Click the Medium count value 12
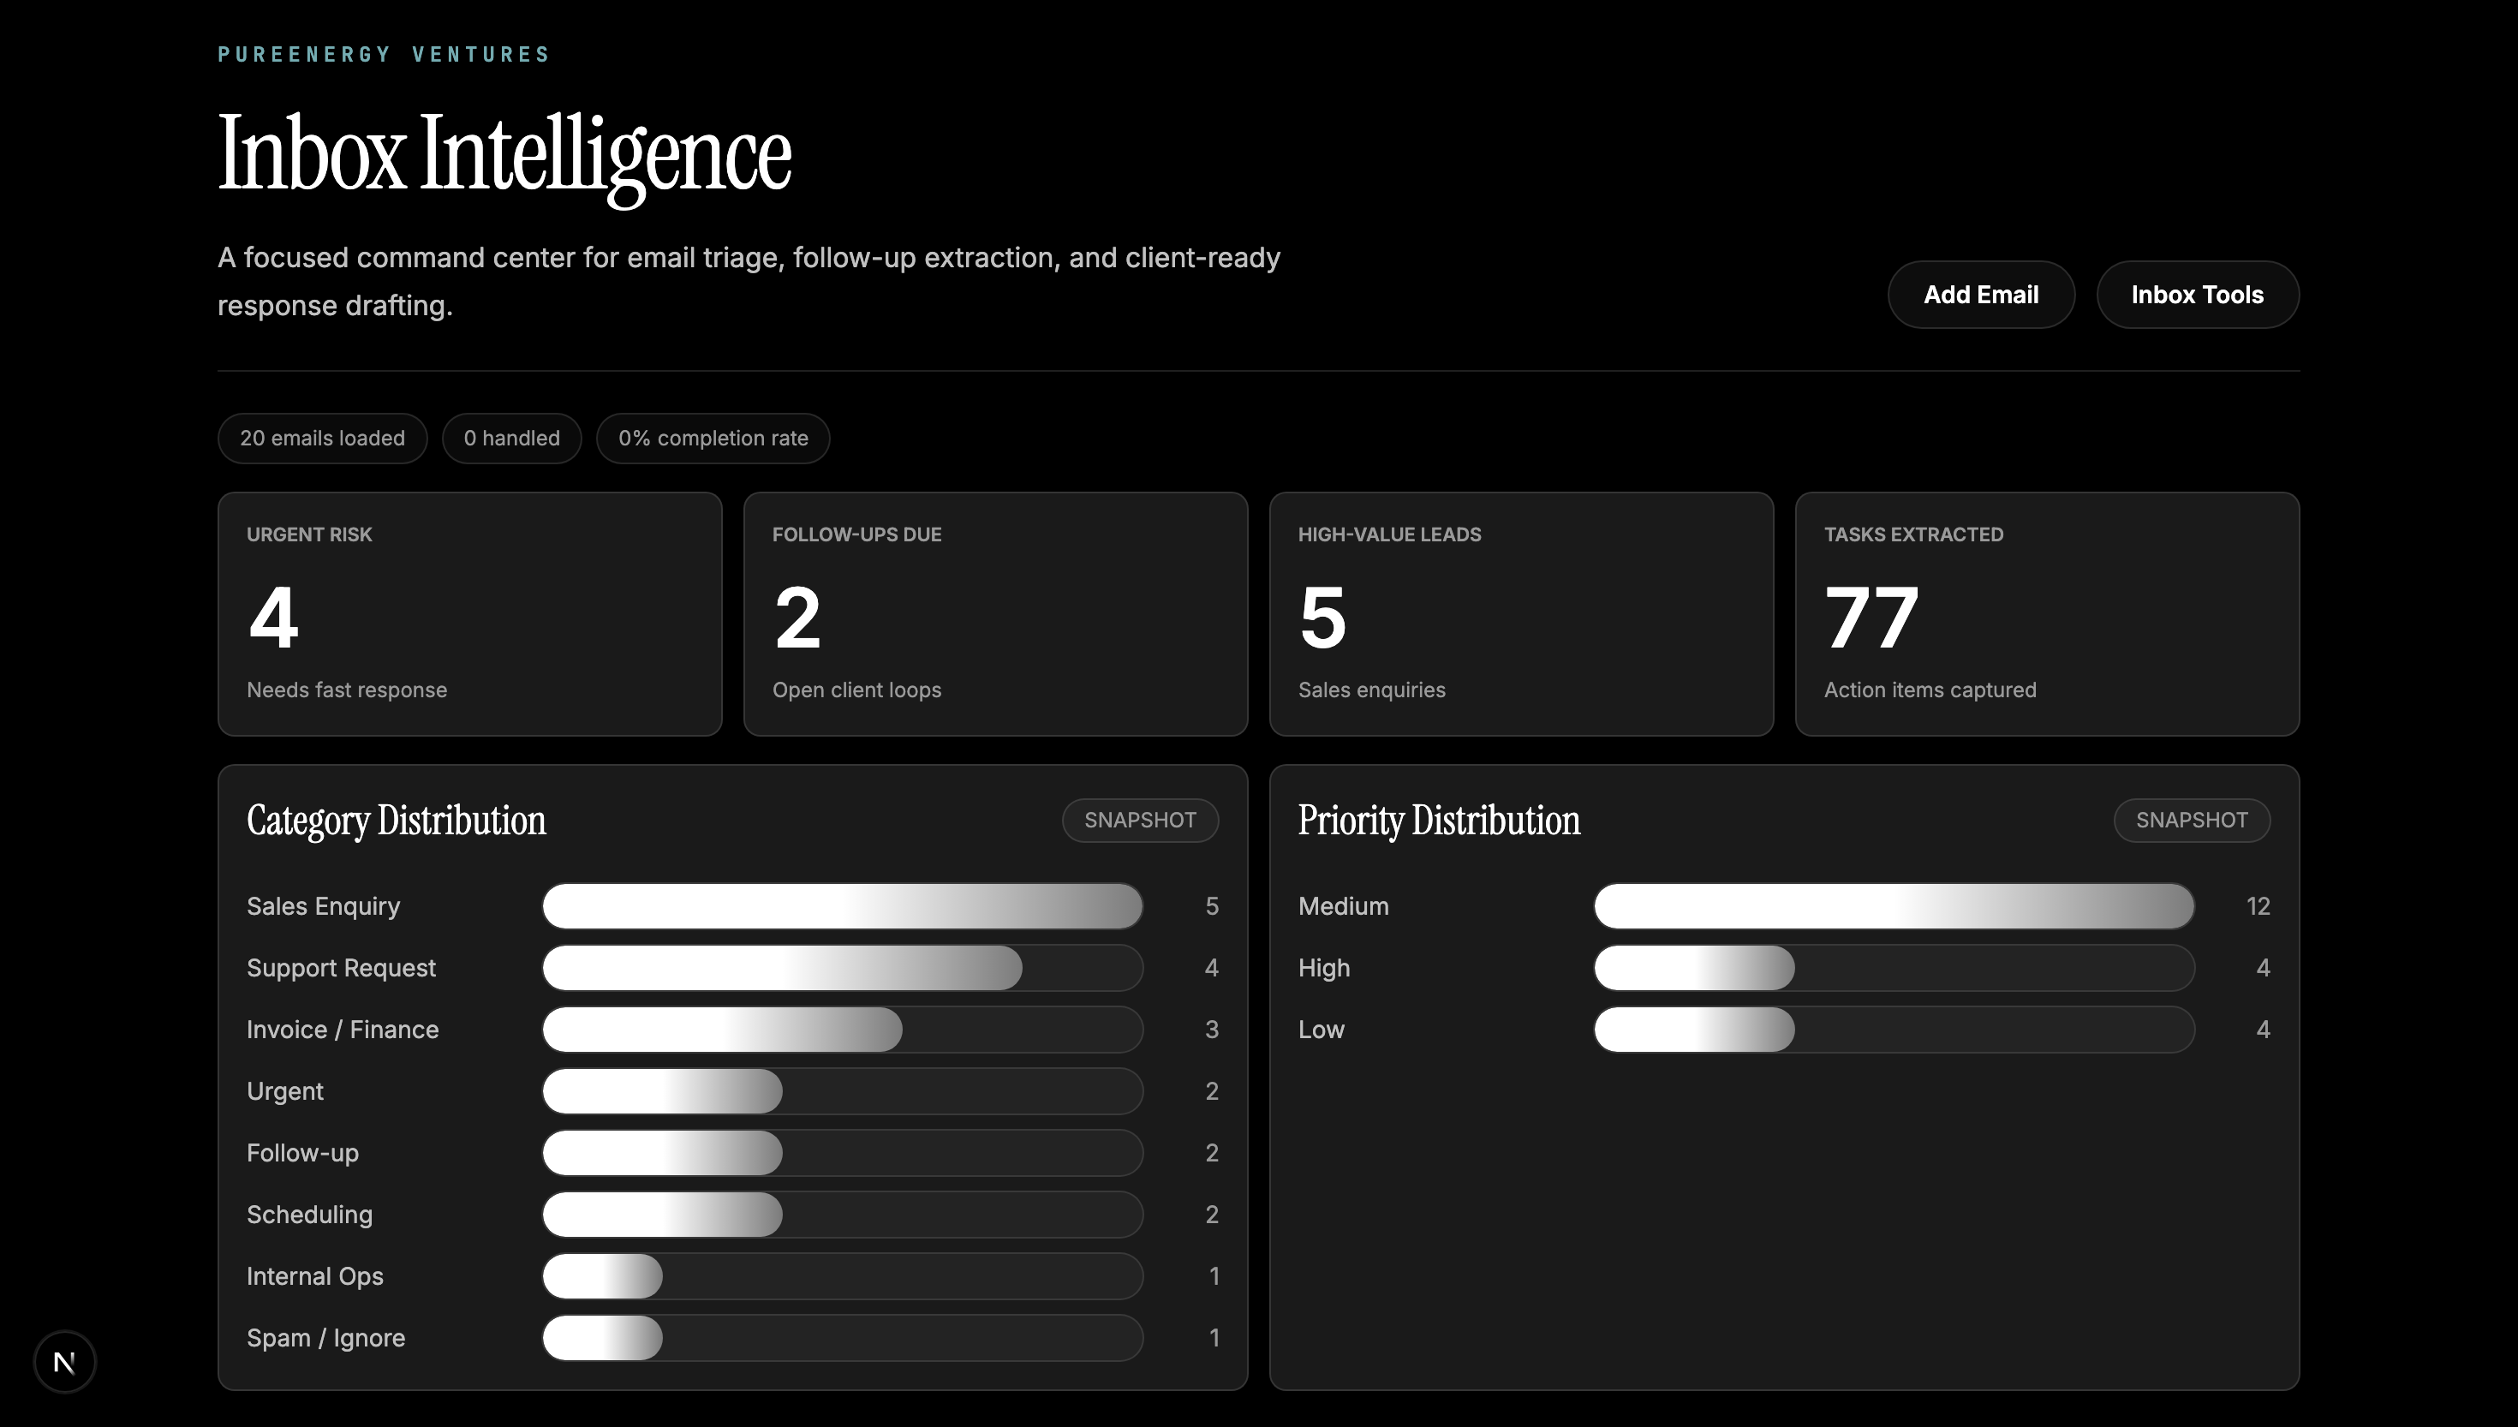Viewport: 2518px width, 1427px height. point(2258,906)
